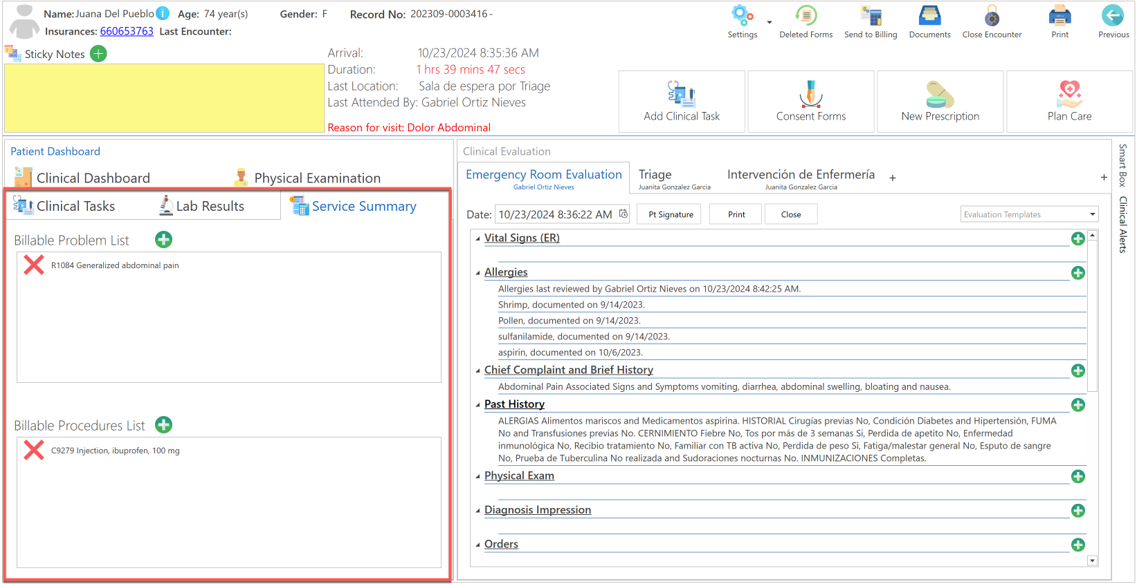1137x584 pixels.
Task: Open Vital Signs (ER) link
Action: coord(522,238)
